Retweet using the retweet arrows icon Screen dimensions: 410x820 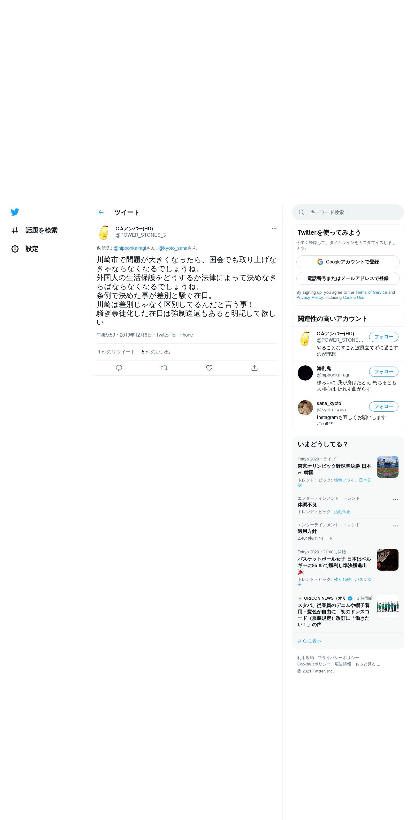164,368
